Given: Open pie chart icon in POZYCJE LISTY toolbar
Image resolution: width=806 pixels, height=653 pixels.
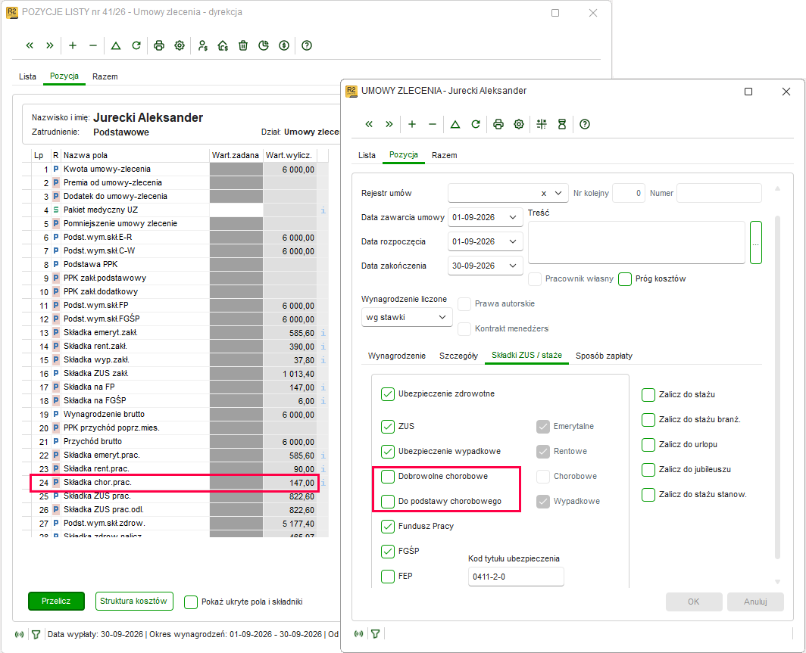Looking at the screenshot, I should pos(264,45).
